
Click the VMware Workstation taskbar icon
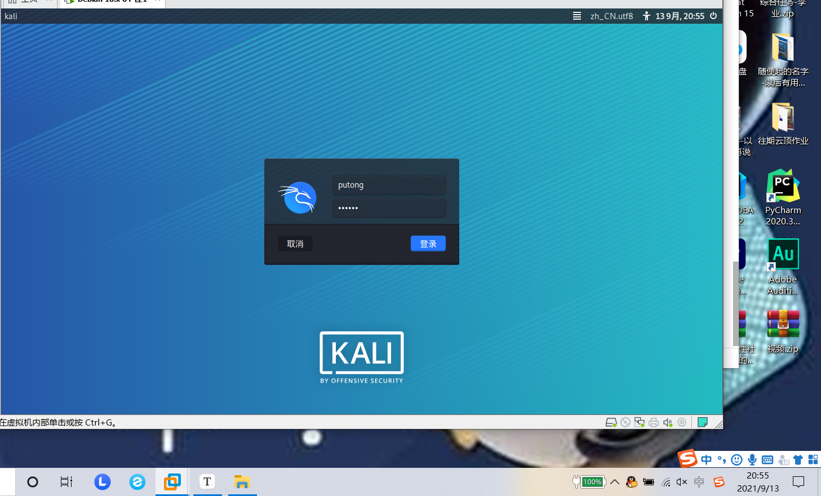pyautogui.click(x=172, y=482)
